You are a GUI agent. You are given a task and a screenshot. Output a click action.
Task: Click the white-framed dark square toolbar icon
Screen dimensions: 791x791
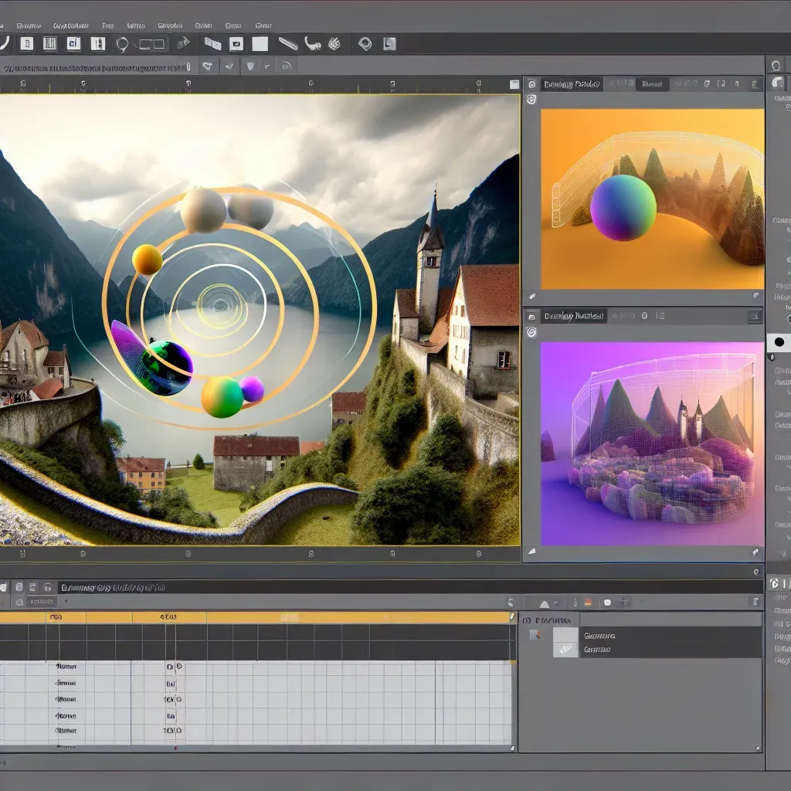click(x=236, y=44)
